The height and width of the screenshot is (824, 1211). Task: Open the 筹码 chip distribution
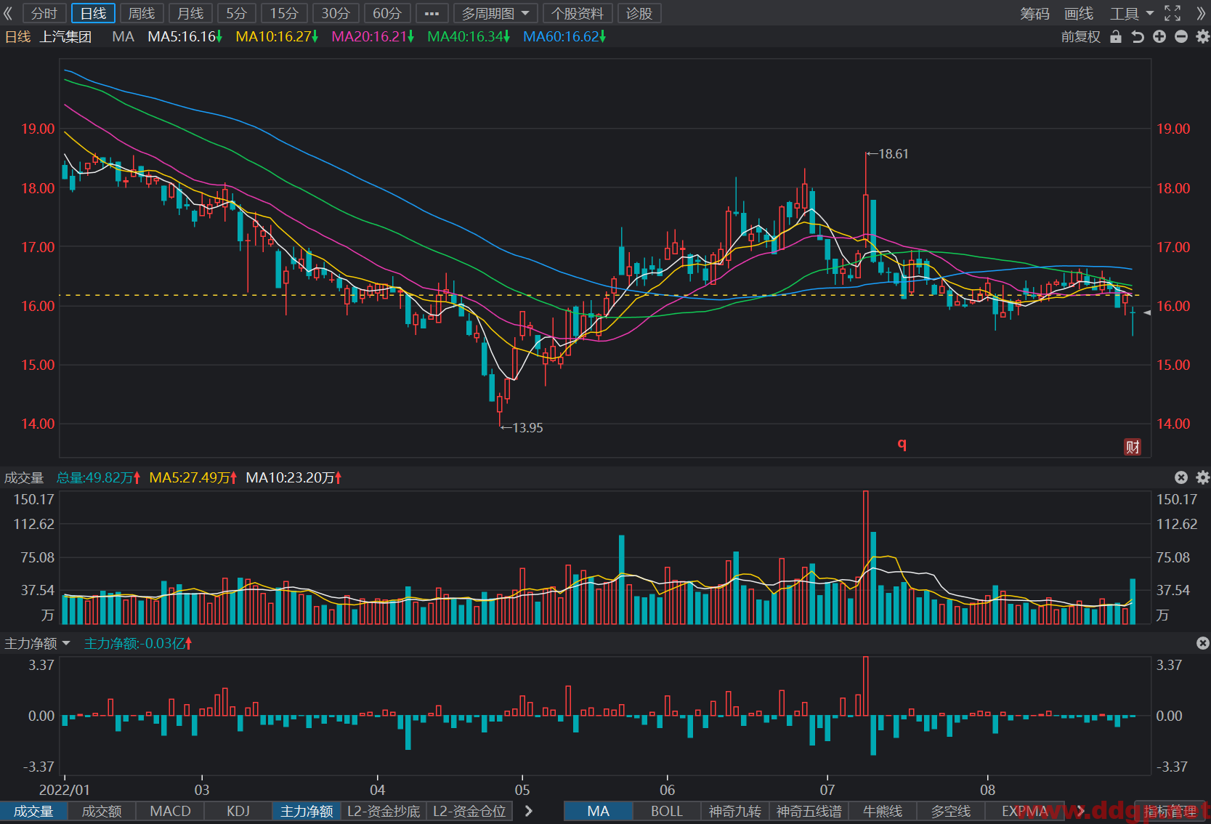[x=1034, y=13]
